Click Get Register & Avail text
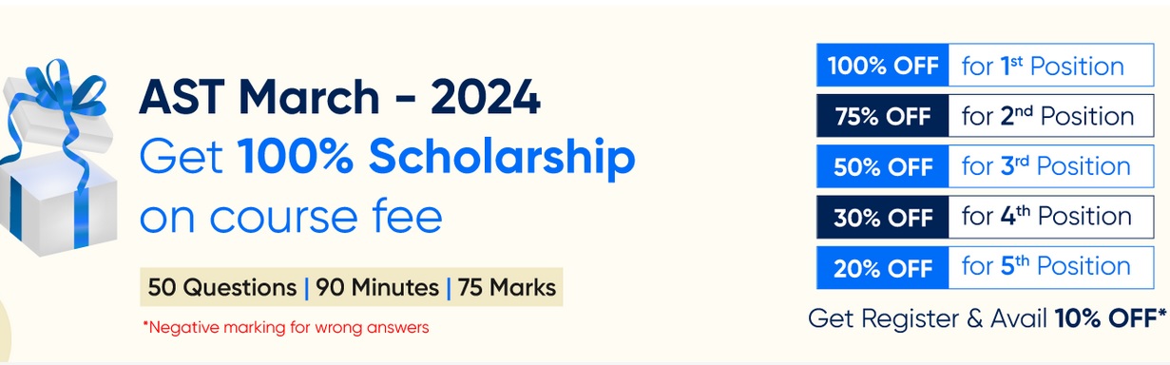Image resolution: width=1170 pixels, height=365 pixels. 928,318
